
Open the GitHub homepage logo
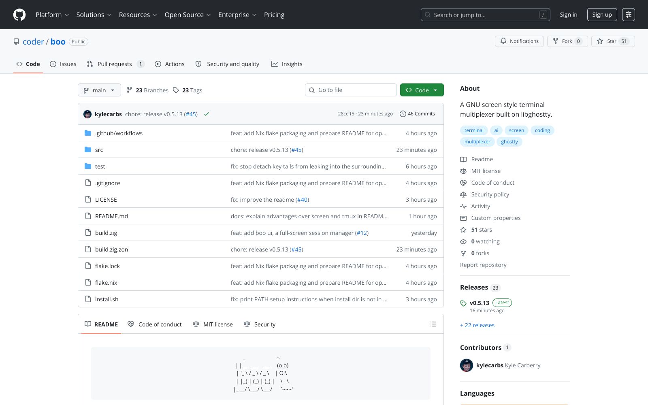click(19, 15)
